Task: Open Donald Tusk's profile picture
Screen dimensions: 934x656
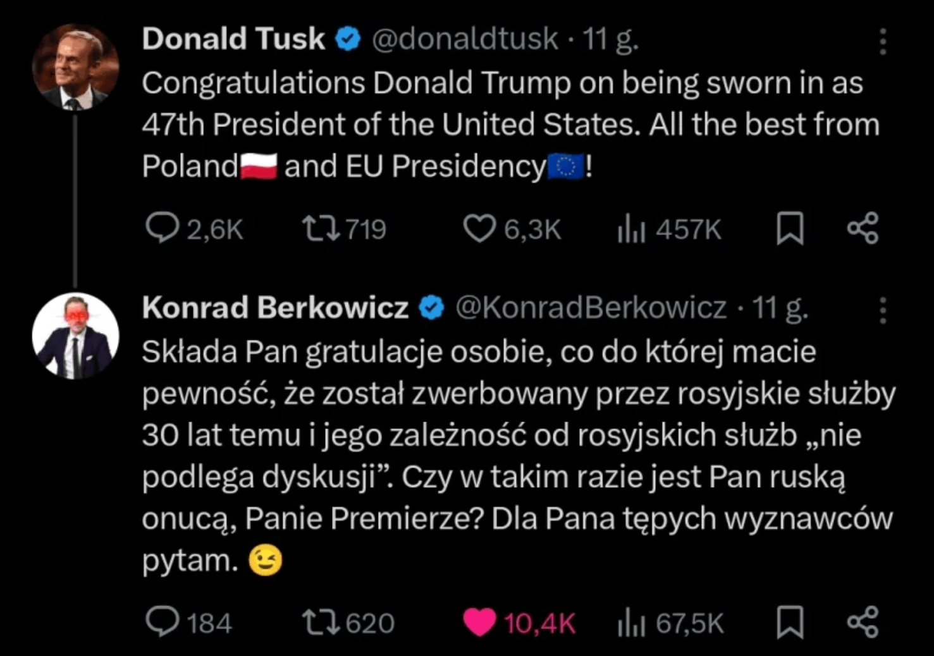Action: point(75,67)
